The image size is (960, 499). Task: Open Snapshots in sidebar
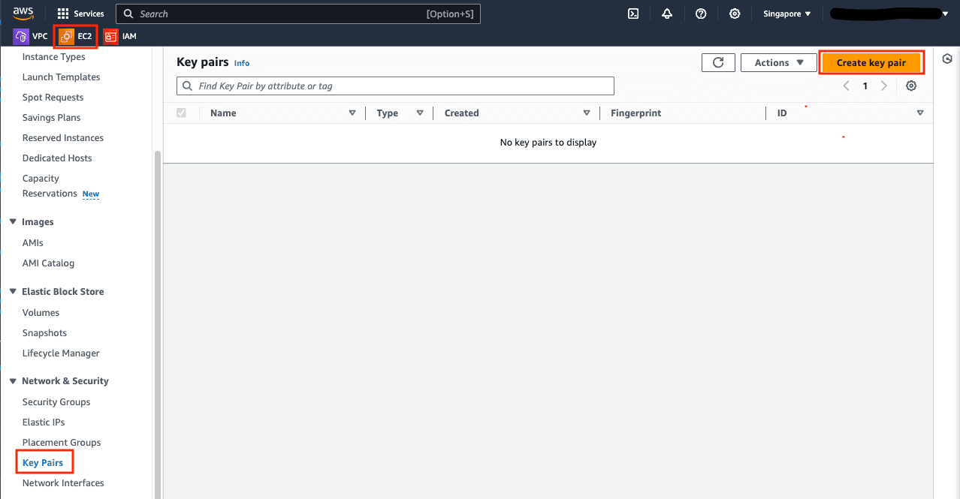coord(45,333)
